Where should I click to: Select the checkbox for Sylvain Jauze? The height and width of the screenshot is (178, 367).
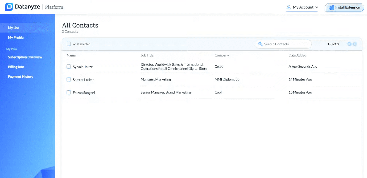click(69, 67)
